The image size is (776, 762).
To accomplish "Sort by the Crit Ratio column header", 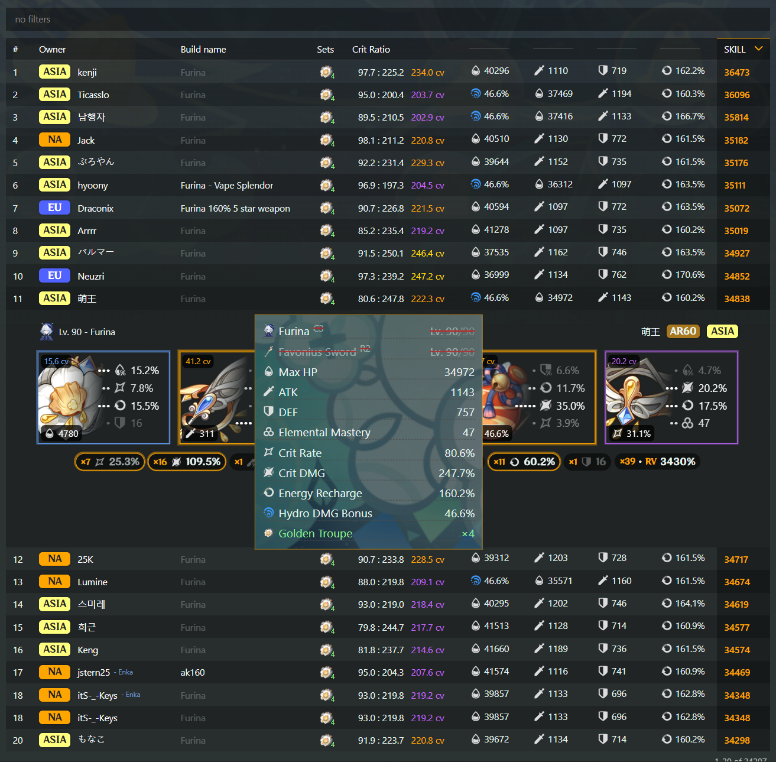I will (371, 50).
